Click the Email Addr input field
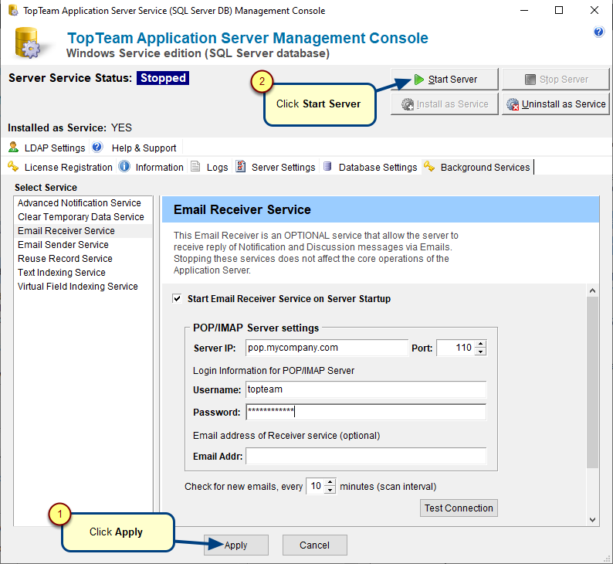613x564 pixels. pyautogui.click(x=366, y=456)
